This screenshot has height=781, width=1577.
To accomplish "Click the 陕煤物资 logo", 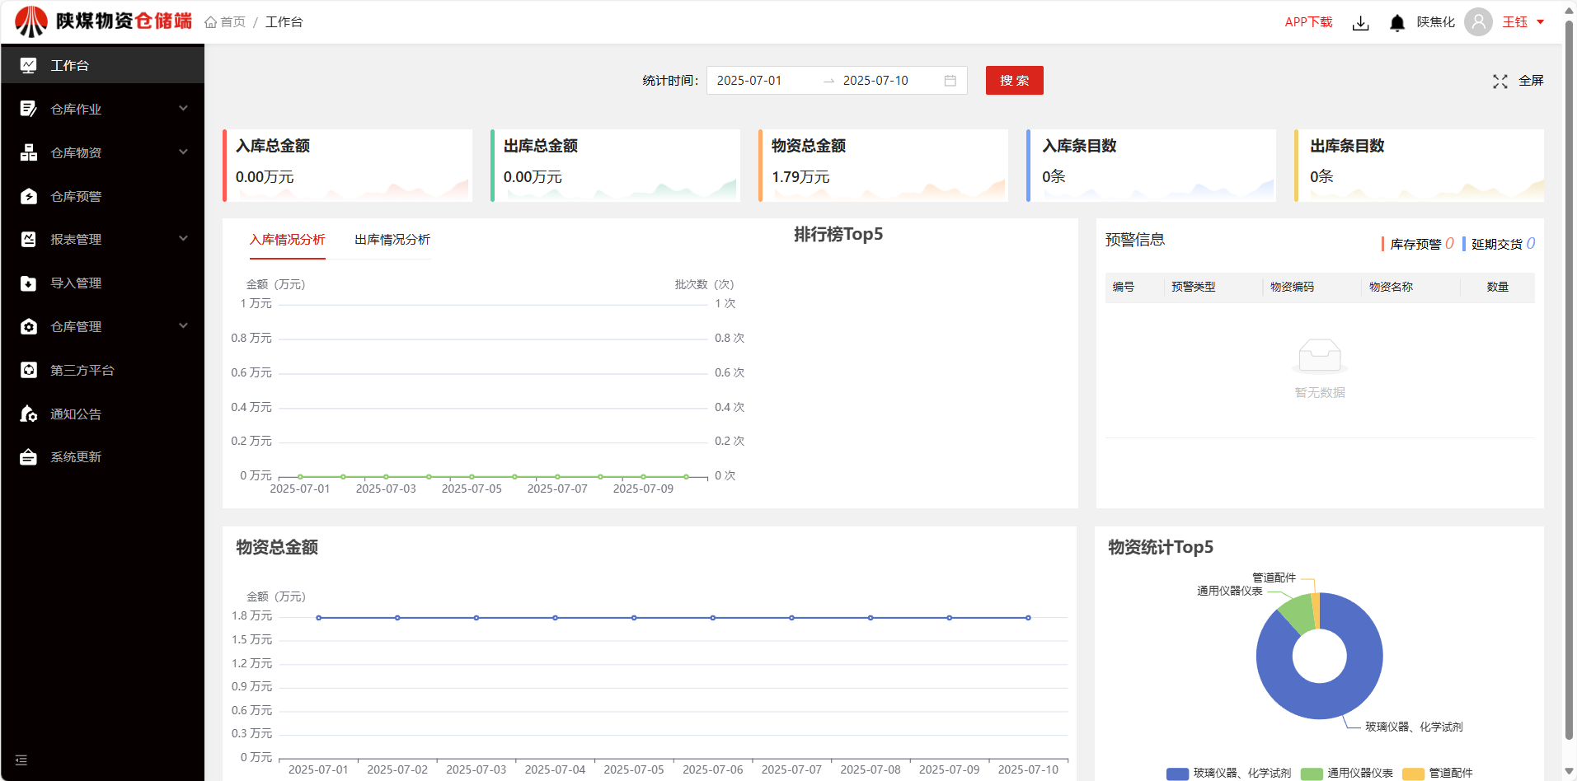I will [103, 21].
